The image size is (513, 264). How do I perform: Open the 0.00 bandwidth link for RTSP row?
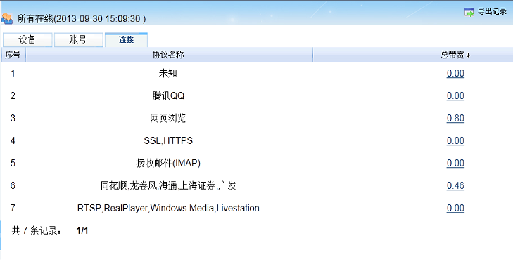pos(455,209)
